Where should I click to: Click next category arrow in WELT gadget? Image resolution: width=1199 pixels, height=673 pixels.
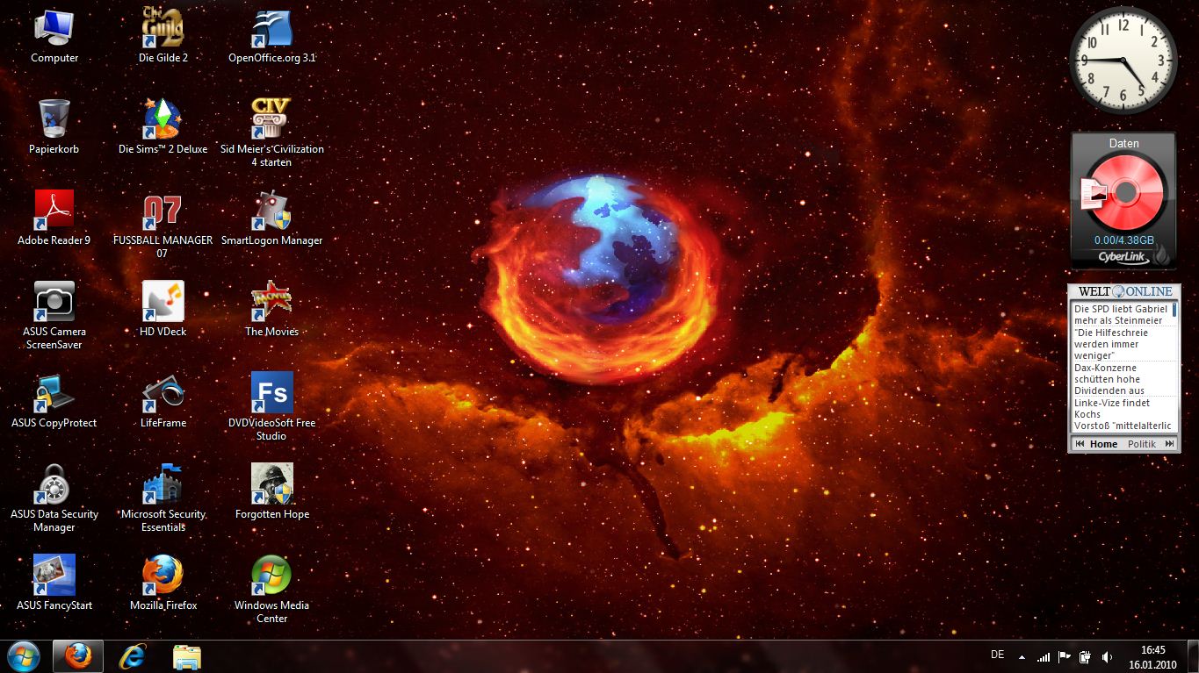tap(1169, 444)
